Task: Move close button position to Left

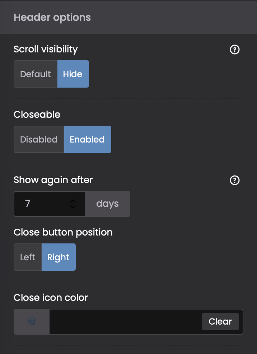Action: tap(28, 257)
